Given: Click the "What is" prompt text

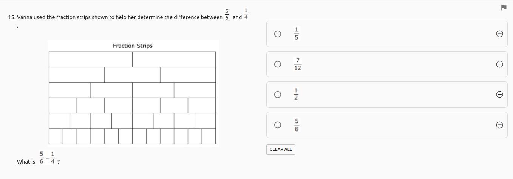Looking at the screenshot, I should coord(26,162).
